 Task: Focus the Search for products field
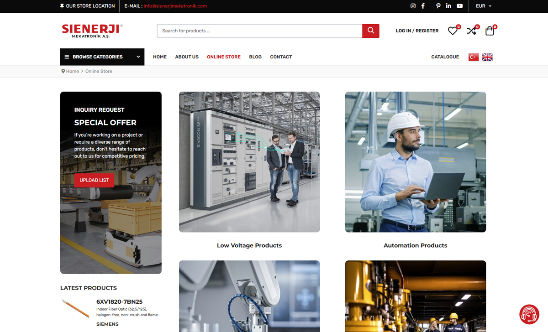[x=260, y=31]
